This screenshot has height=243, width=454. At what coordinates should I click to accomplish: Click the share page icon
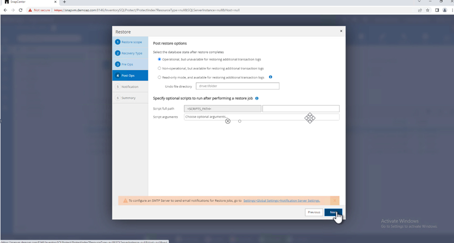(420, 10)
